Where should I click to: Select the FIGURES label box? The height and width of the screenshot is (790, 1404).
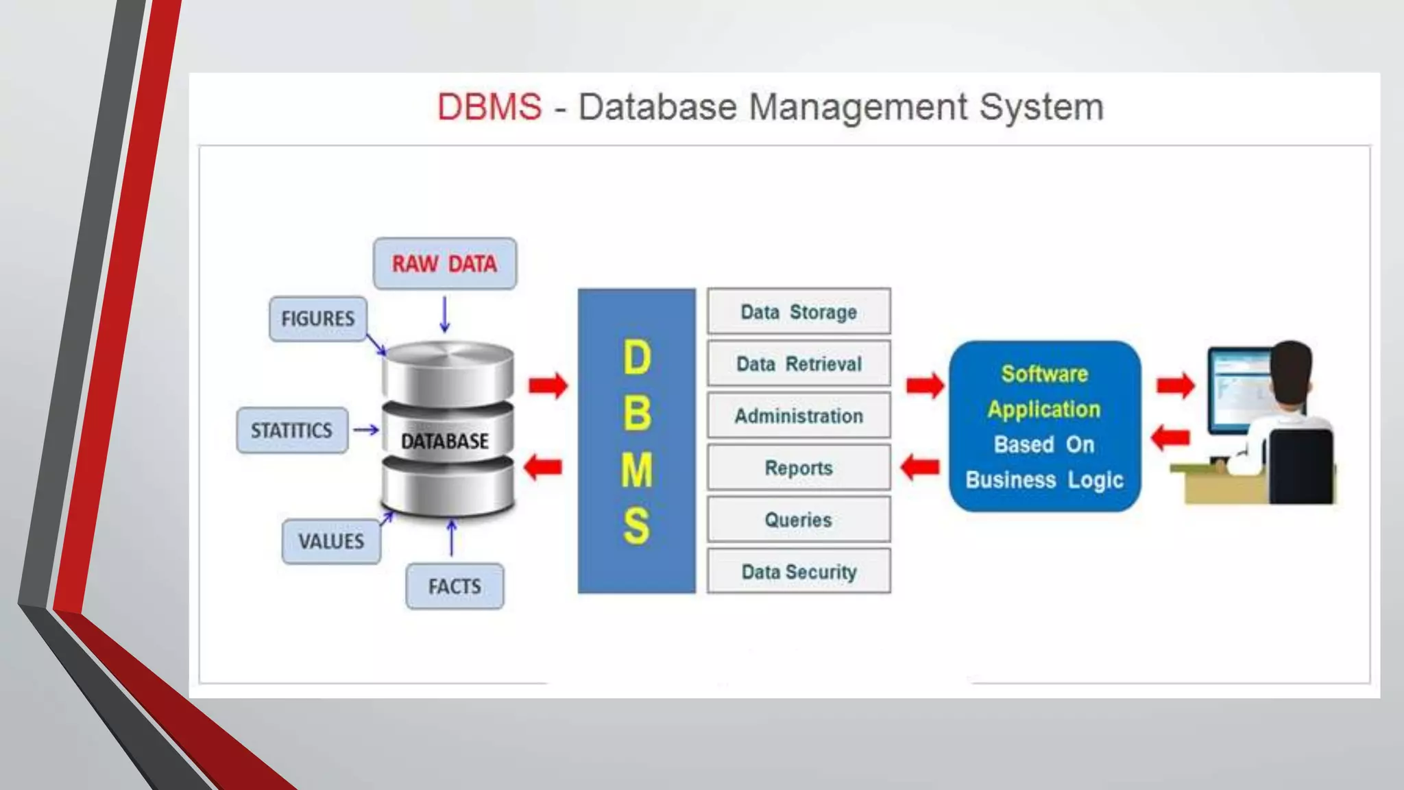(318, 319)
